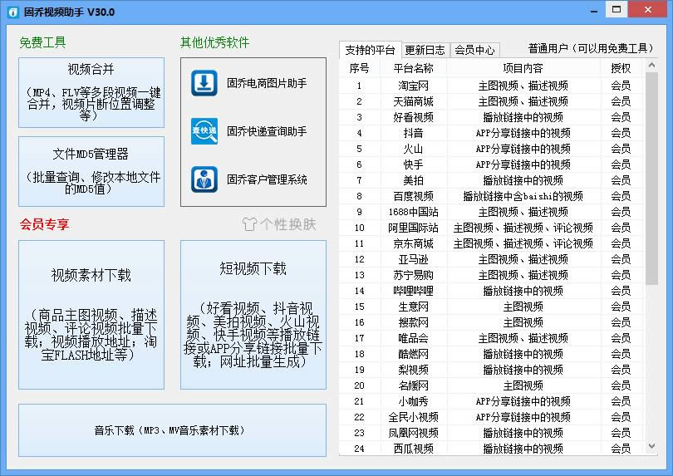Screen dimensions: 673x476
Task: Select the 淘宝网 row
Action: pos(492,86)
